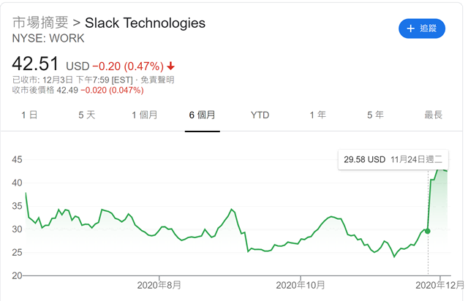Select the 6 個月 range tab
Screen dimensions: 468x301
(x=202, y=115)
